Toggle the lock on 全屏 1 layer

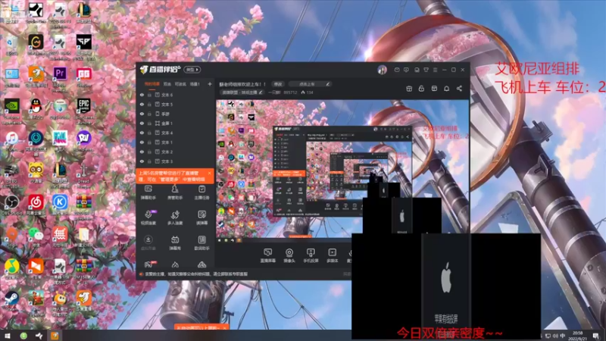pos(149,124)
